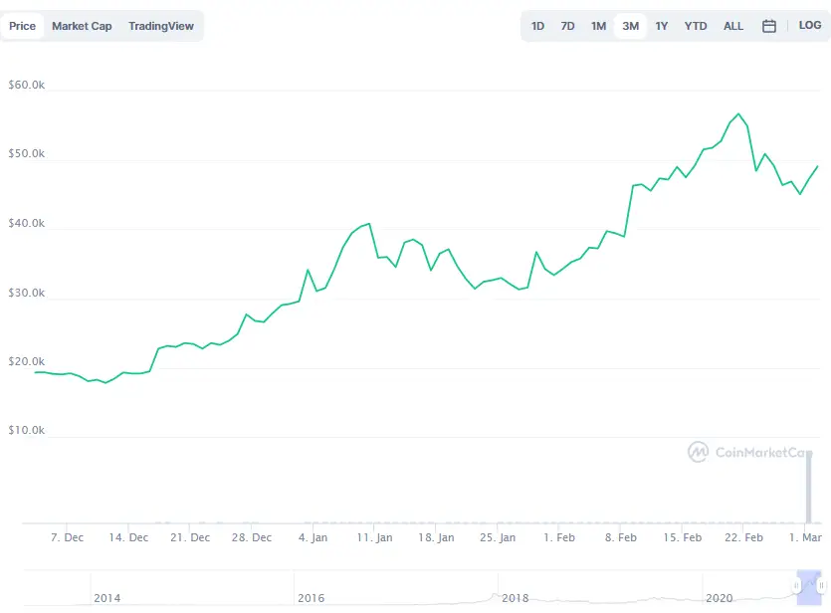Click the $10.0k y-axis label
The height and width of the screenshot is (613, 831).
27,430
